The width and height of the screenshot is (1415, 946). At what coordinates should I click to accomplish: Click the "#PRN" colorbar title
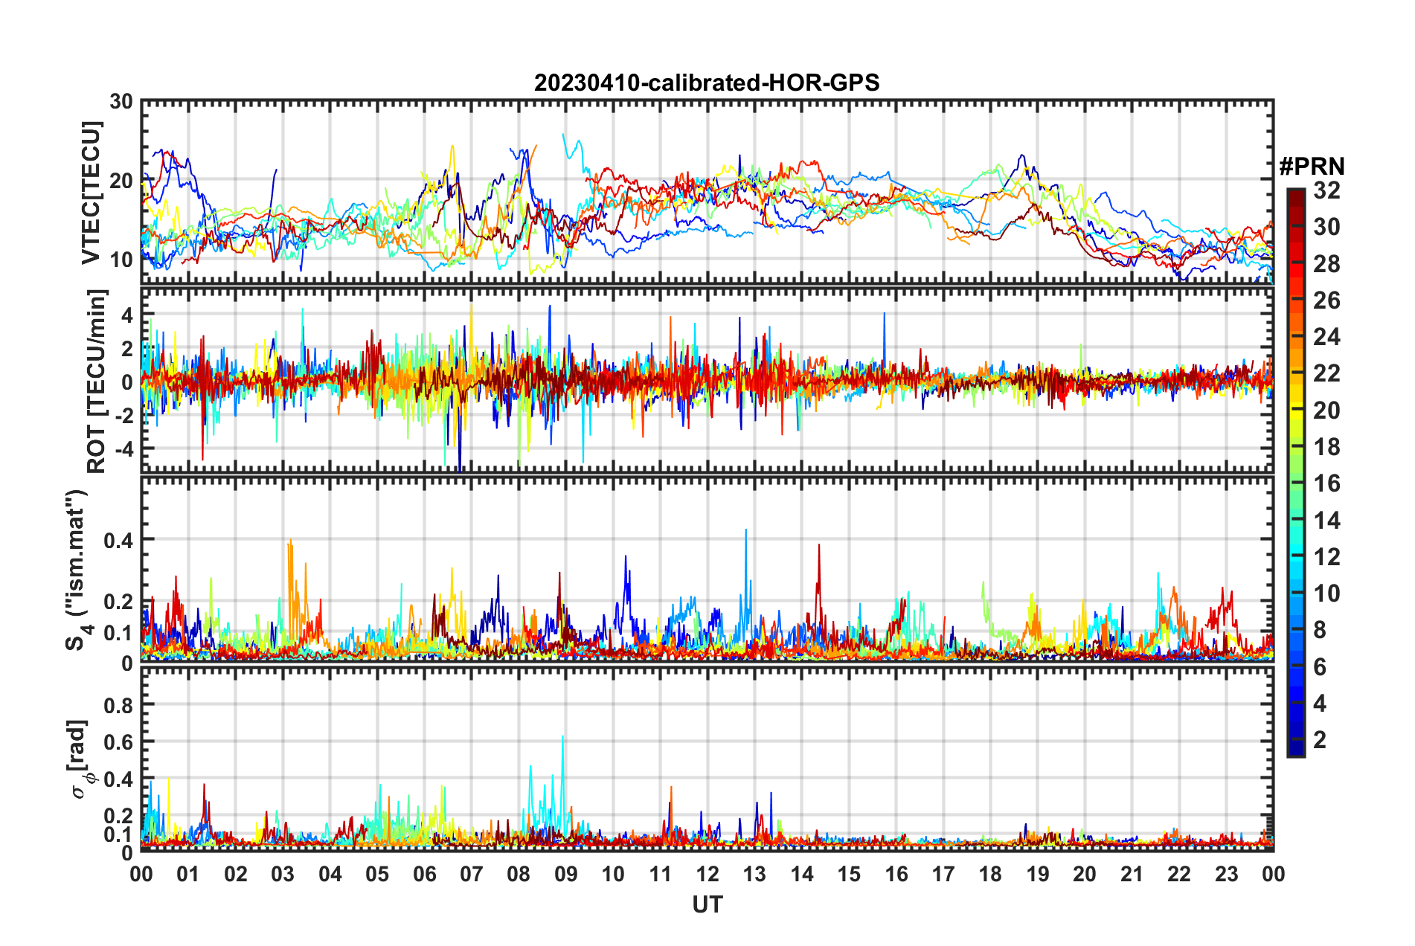click(x=1312, y=167)
